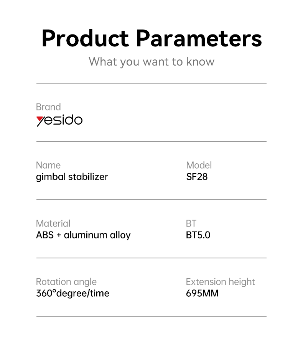303x345 pixels.
Task: Click the divider line beneath the yesido logo
Action: [151, 141]
